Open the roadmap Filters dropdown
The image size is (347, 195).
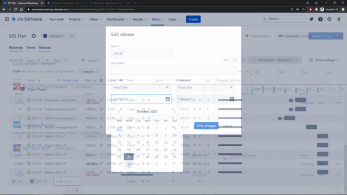pos(91,61)
